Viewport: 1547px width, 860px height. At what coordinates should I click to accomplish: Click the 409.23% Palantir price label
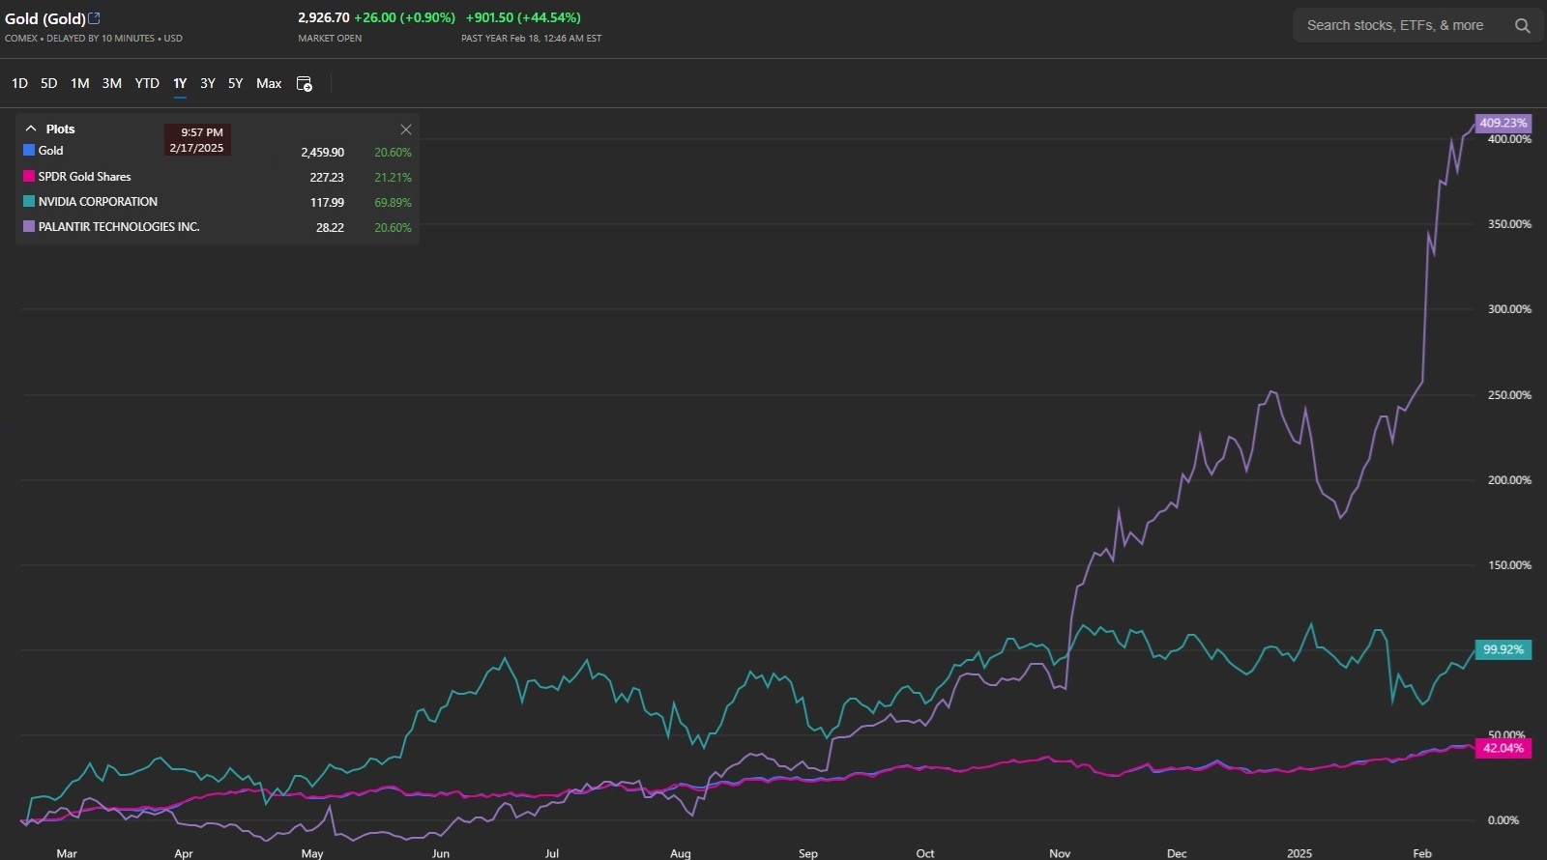(1503, 123)
